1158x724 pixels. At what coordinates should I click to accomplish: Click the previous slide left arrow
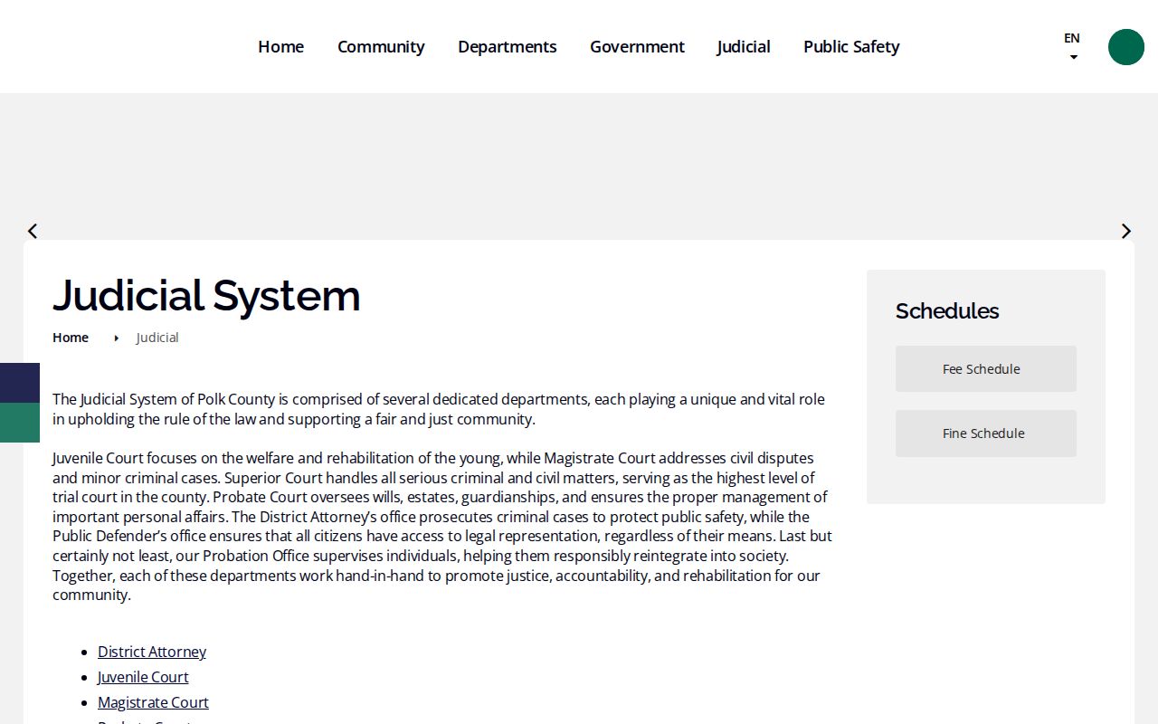pyautogui.click(x=33, y=231)
